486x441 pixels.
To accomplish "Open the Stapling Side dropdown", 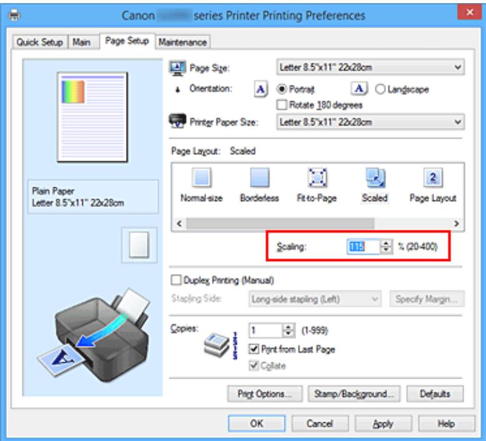I will (x=315, y=299).
